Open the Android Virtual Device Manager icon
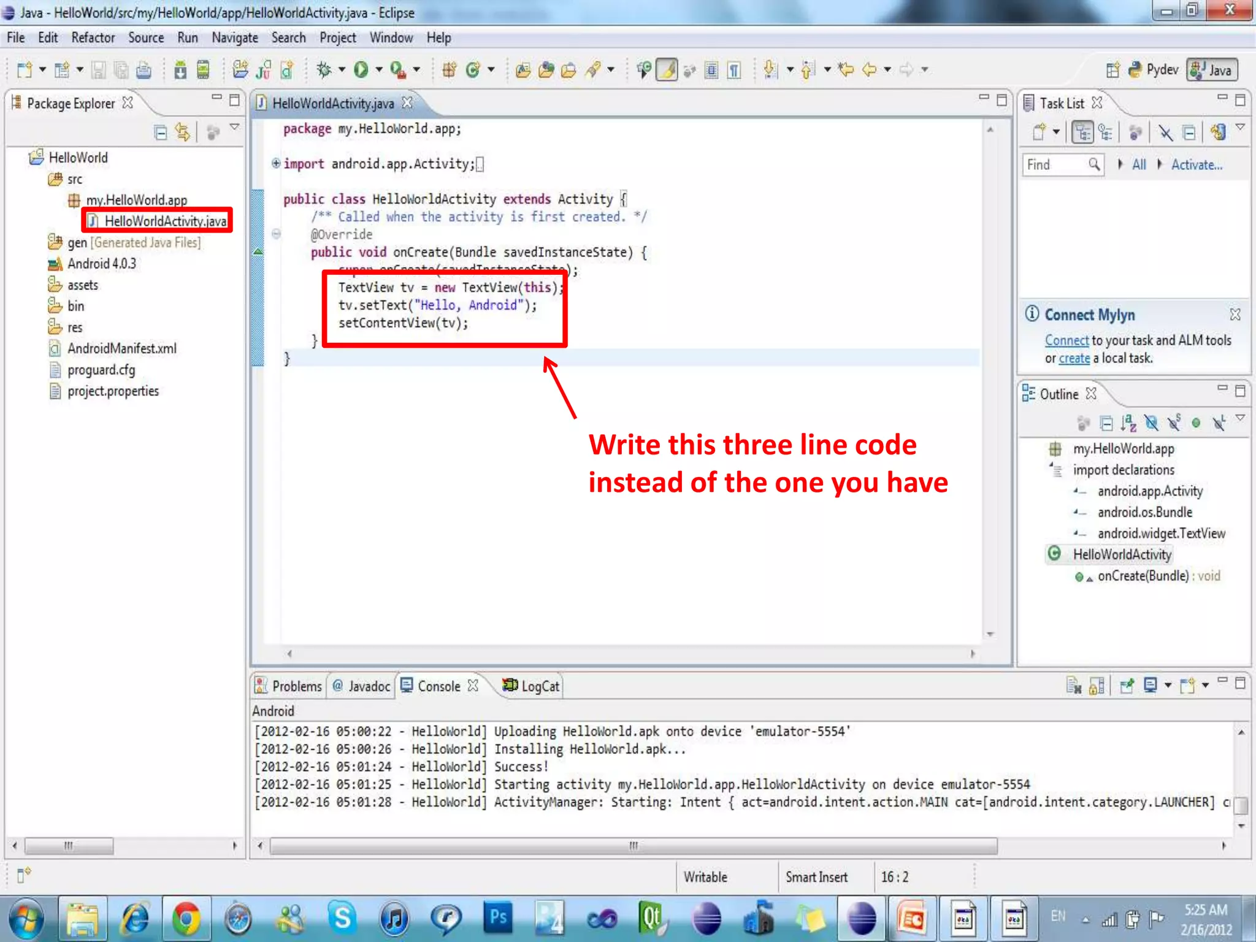Image resolution: width=1256 pixels, height=942 pixels. 203,70
